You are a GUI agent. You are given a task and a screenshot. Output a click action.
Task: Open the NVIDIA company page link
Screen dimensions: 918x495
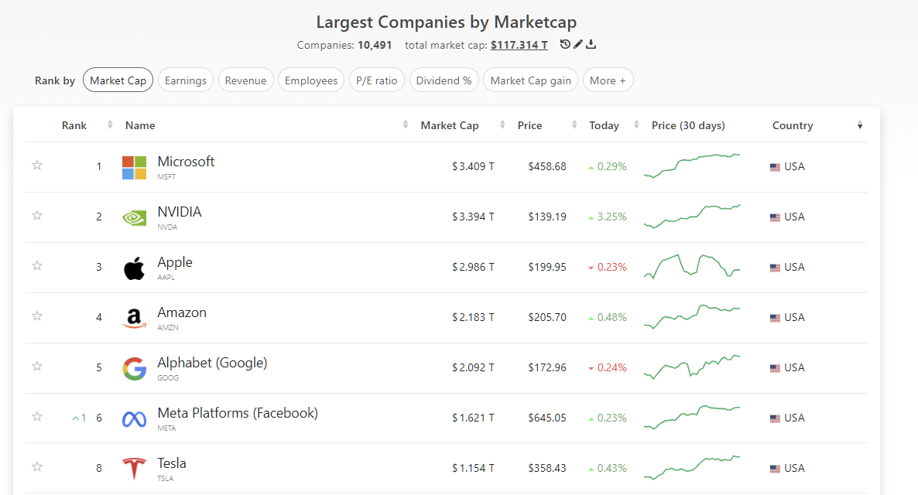(179, 212)
